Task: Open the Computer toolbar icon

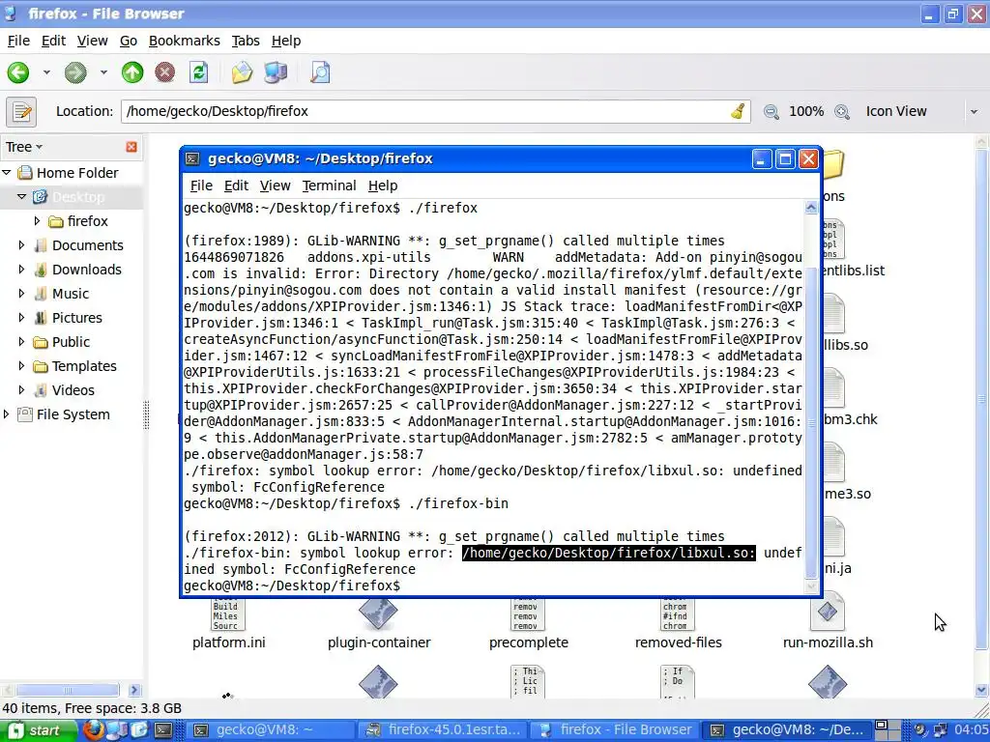Action: click(x=276, y=72)
